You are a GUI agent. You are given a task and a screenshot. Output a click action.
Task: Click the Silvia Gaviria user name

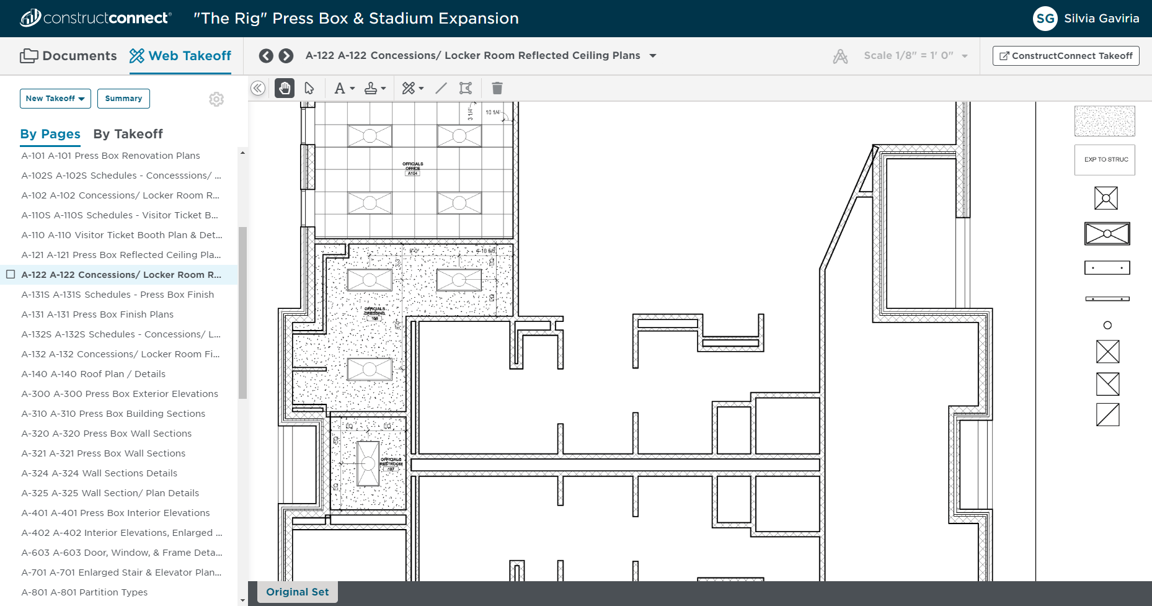tap(1102, 19)
